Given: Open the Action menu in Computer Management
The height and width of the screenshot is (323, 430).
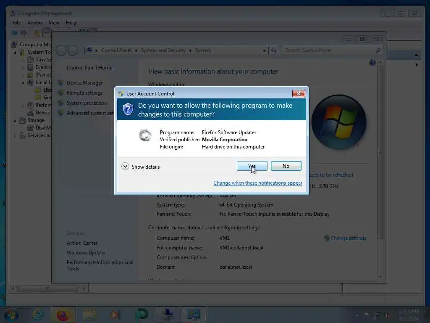Looking at the screenshot, I should pyautogui.click(x=34, y=23).
